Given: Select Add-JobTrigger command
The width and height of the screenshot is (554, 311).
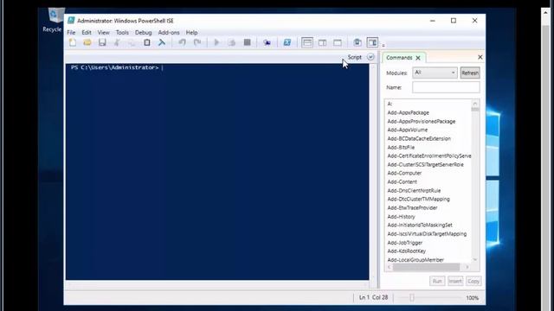Looking at the screenshot, I should 404,243.
